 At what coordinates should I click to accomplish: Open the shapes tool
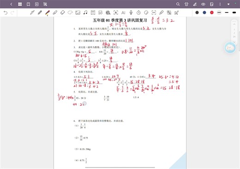pos(101,12)
